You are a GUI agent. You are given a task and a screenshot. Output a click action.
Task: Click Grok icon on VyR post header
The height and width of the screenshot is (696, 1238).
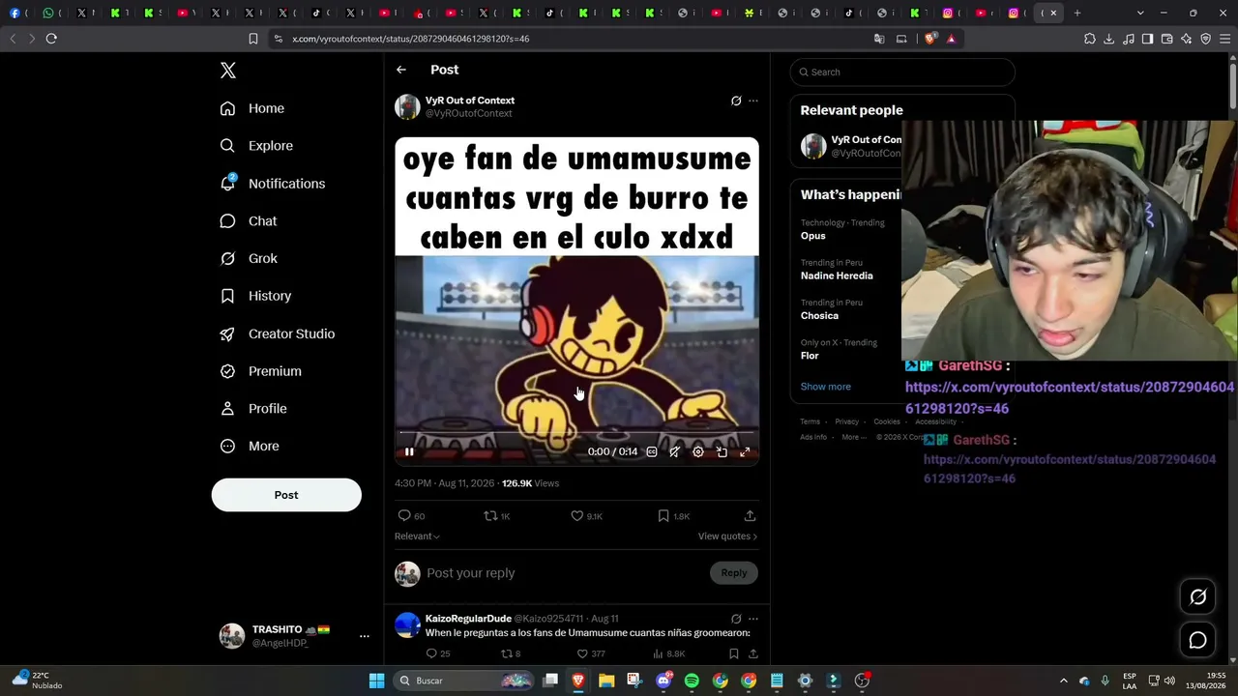[x=736, y=101]
